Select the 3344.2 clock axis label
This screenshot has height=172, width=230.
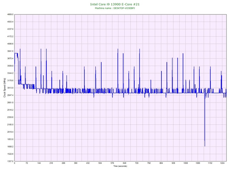coord(10,73)
